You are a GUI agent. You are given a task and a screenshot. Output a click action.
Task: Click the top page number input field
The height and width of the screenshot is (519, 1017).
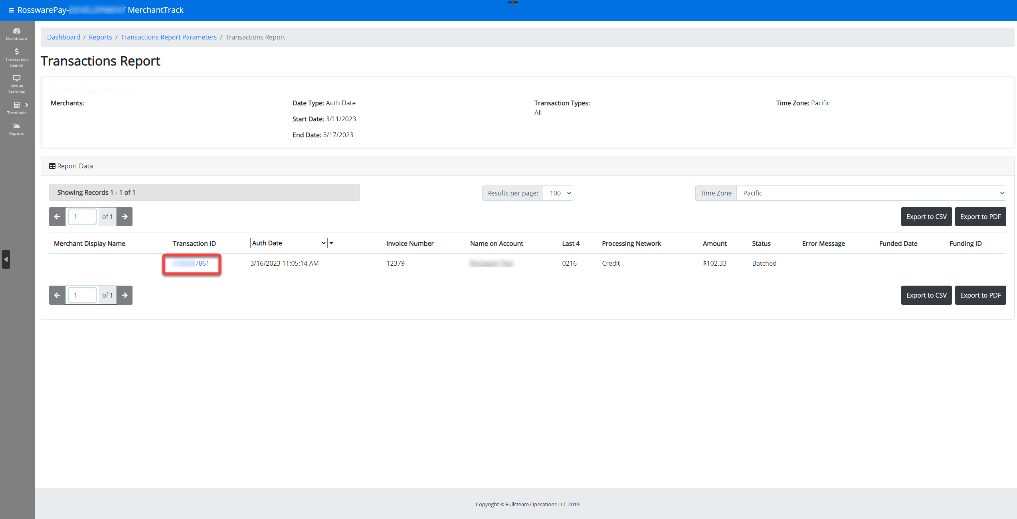point(82,217)
